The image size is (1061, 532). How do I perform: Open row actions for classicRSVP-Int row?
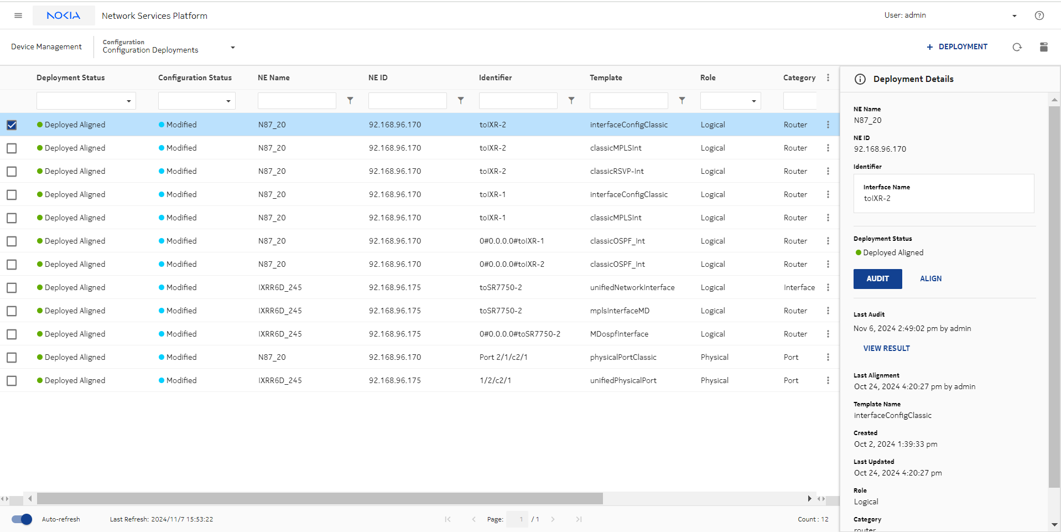[828, 172]
